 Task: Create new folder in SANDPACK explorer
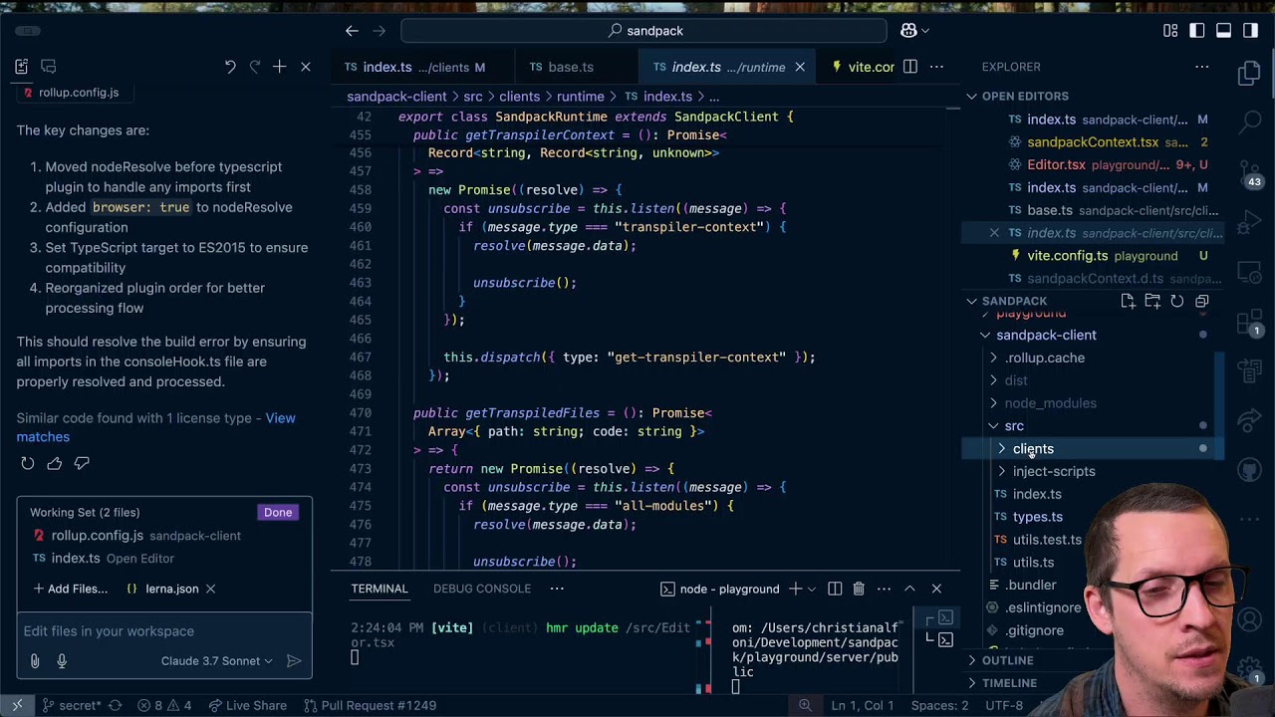pos(1152,301)
